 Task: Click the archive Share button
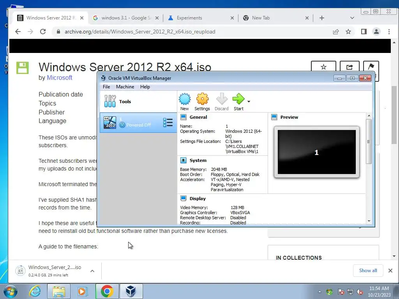(350, 67)
